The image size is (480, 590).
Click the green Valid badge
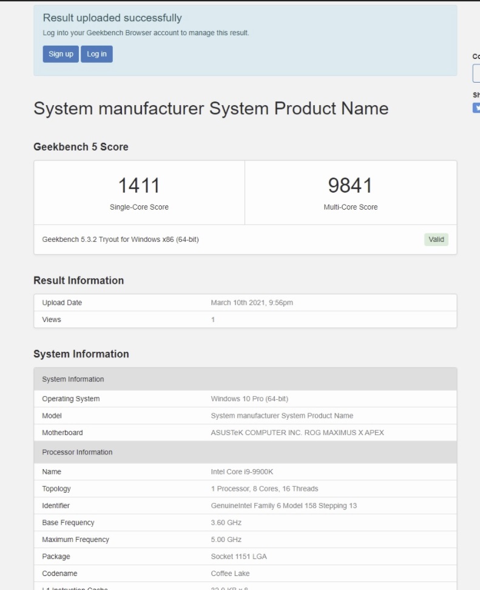(436, 239)
